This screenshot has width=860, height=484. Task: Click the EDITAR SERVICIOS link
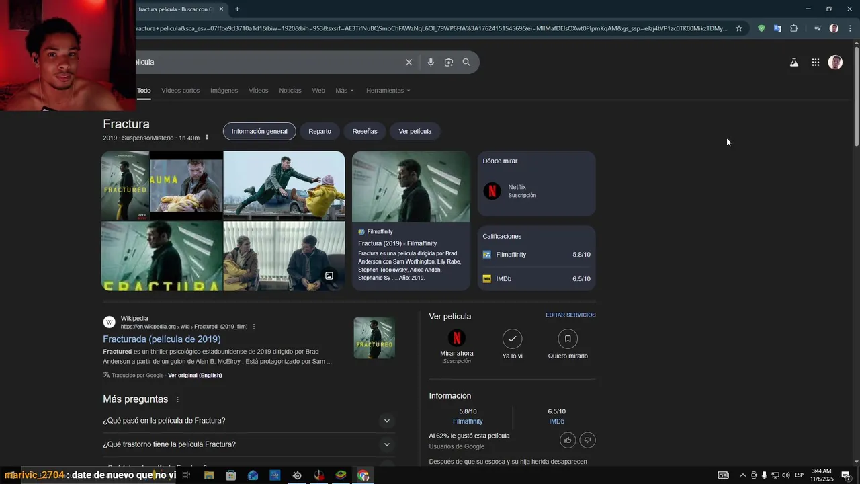pos(570,315)
